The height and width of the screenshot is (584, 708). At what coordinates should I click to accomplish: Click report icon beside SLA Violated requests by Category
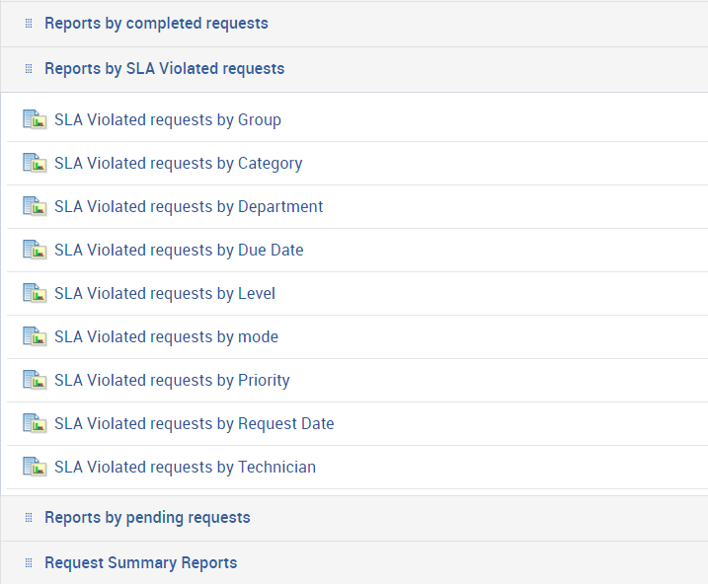click(35, 164)
